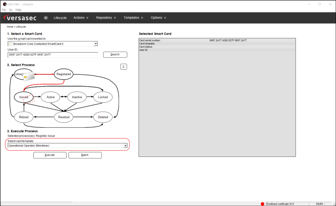Image resolution: width=336 pixels, height=206 pixels.
Task: Click the 'User ID:' row in Selected Smart Card
Action: (217, 50)
